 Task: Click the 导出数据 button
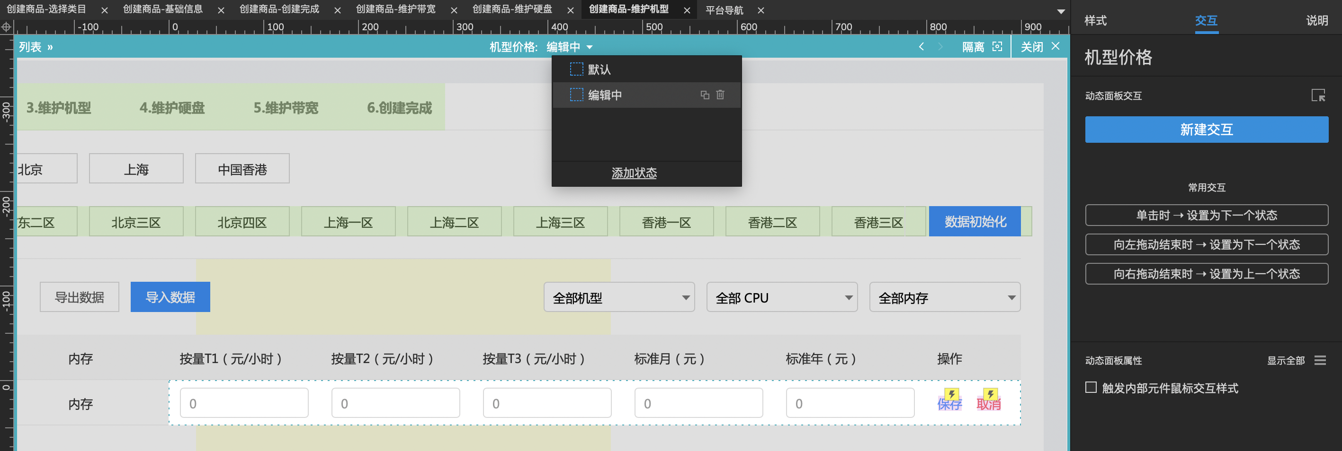pyautogui.click(x=80, y=297)
